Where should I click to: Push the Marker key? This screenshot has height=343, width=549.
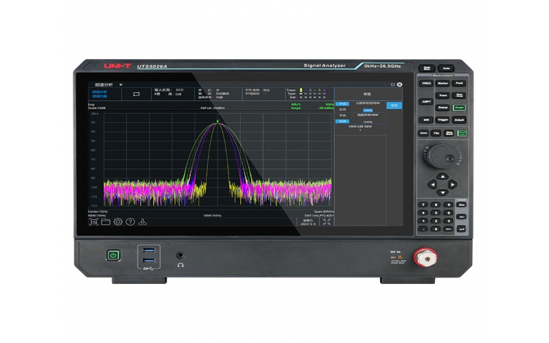point(443,83)
